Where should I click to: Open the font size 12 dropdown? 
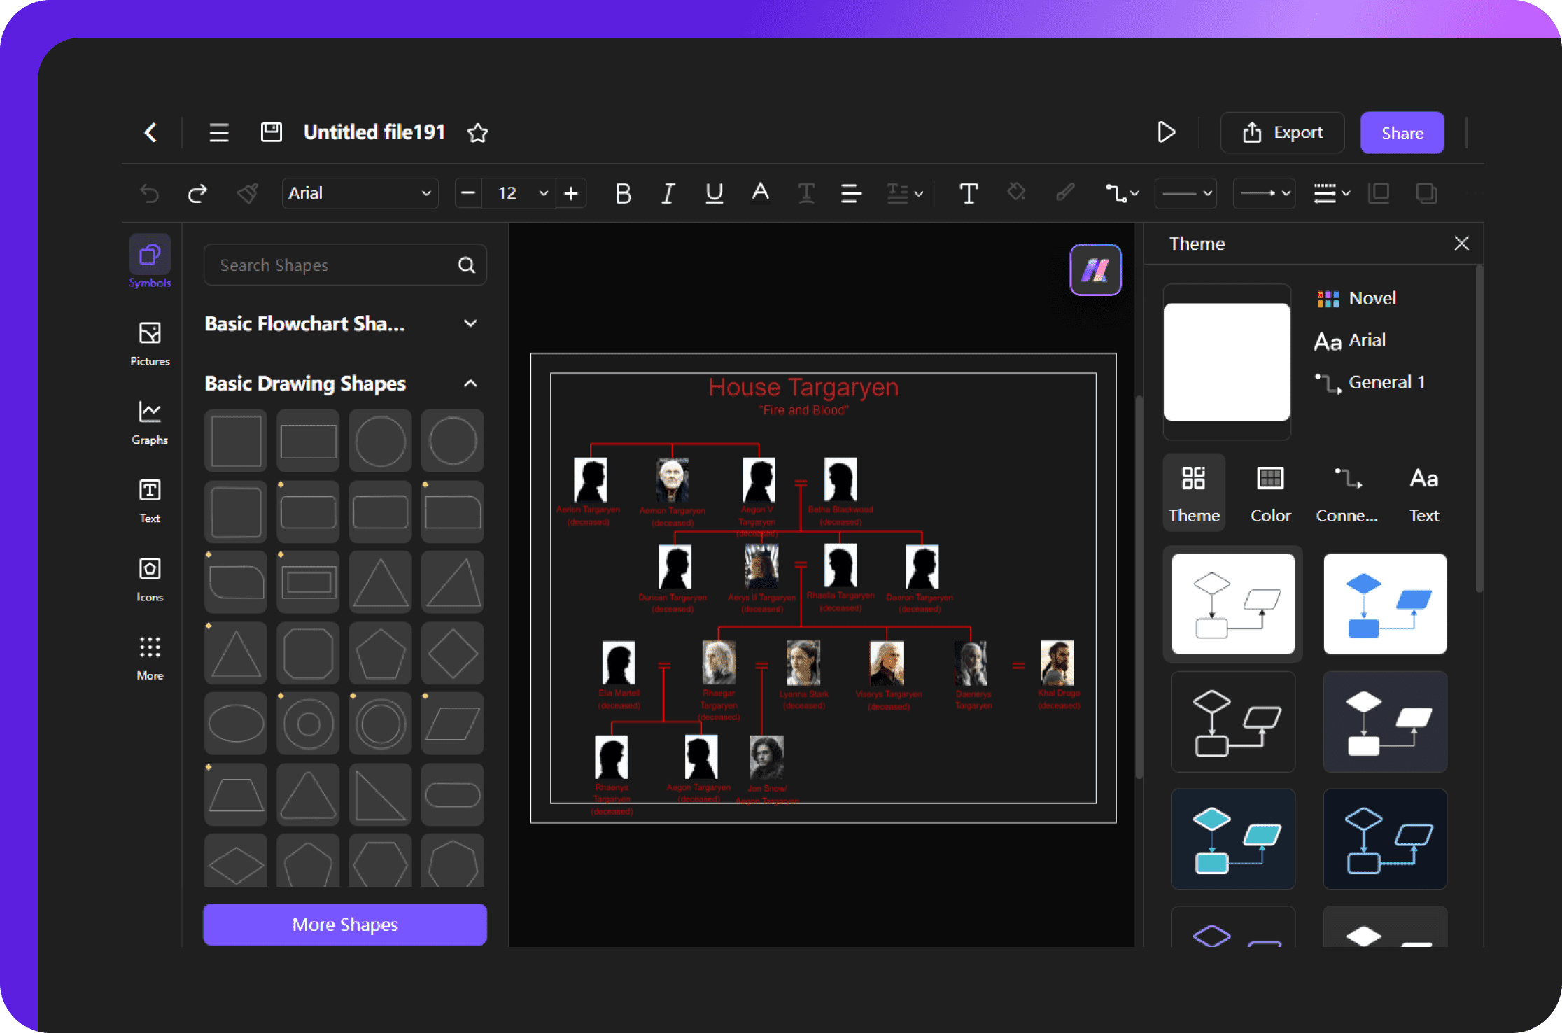tap(519, 192)
